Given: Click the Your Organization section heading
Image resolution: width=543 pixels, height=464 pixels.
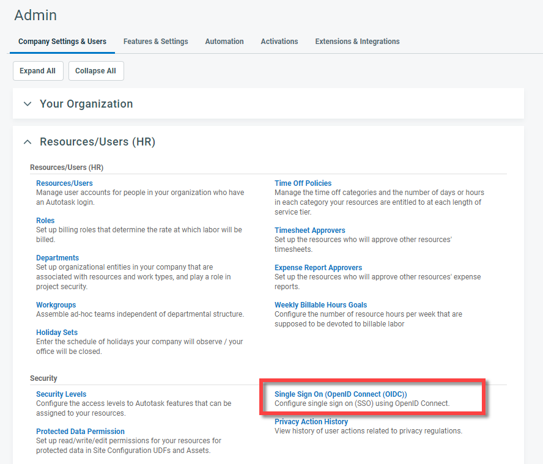Looking at the screenshot, I should click(x=86, y=104).
